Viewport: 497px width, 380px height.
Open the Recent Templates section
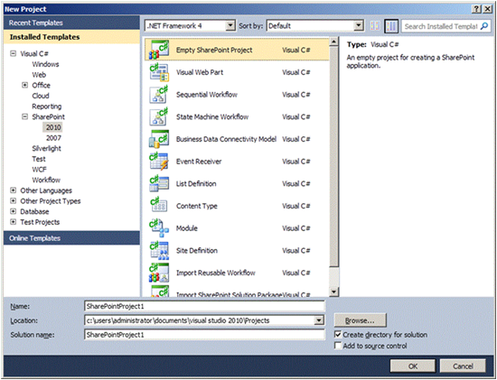tap(71, 23)
